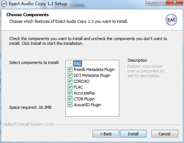Image resolution: width=184 pixels, height=143 pixels.
Task: Uncheck the freedb Metadata Plugin checkbox
Action: 70,69
